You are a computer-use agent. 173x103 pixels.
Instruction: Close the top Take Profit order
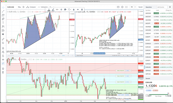tap(130, 71)
